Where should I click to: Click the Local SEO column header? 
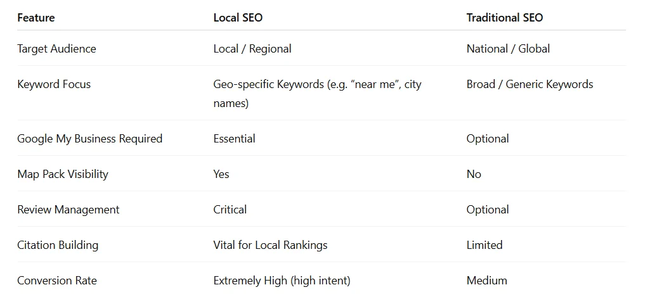(x=238, y=18)
